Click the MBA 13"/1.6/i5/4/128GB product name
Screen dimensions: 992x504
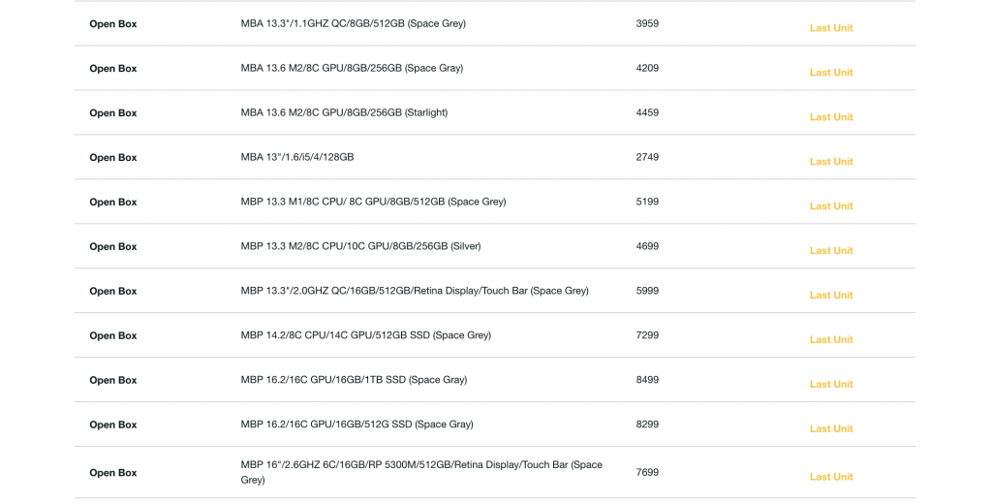point(296,157)
